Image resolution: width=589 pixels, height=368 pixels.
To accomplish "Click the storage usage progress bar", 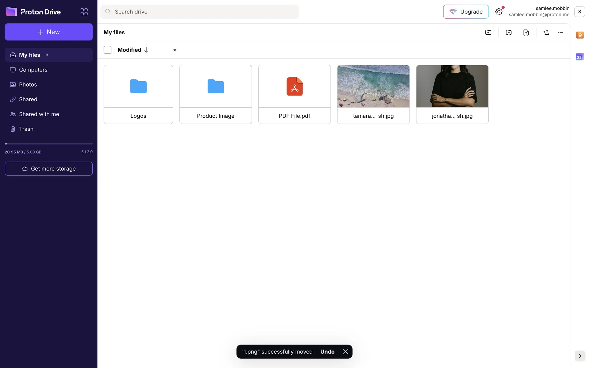I will pos(48,144).
